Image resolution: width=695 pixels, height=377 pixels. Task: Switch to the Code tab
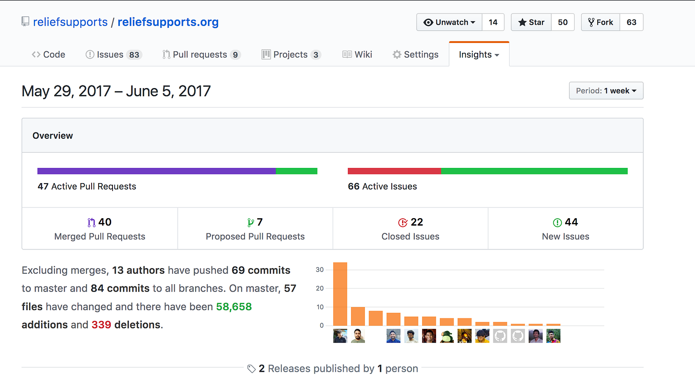click(48, 55)
